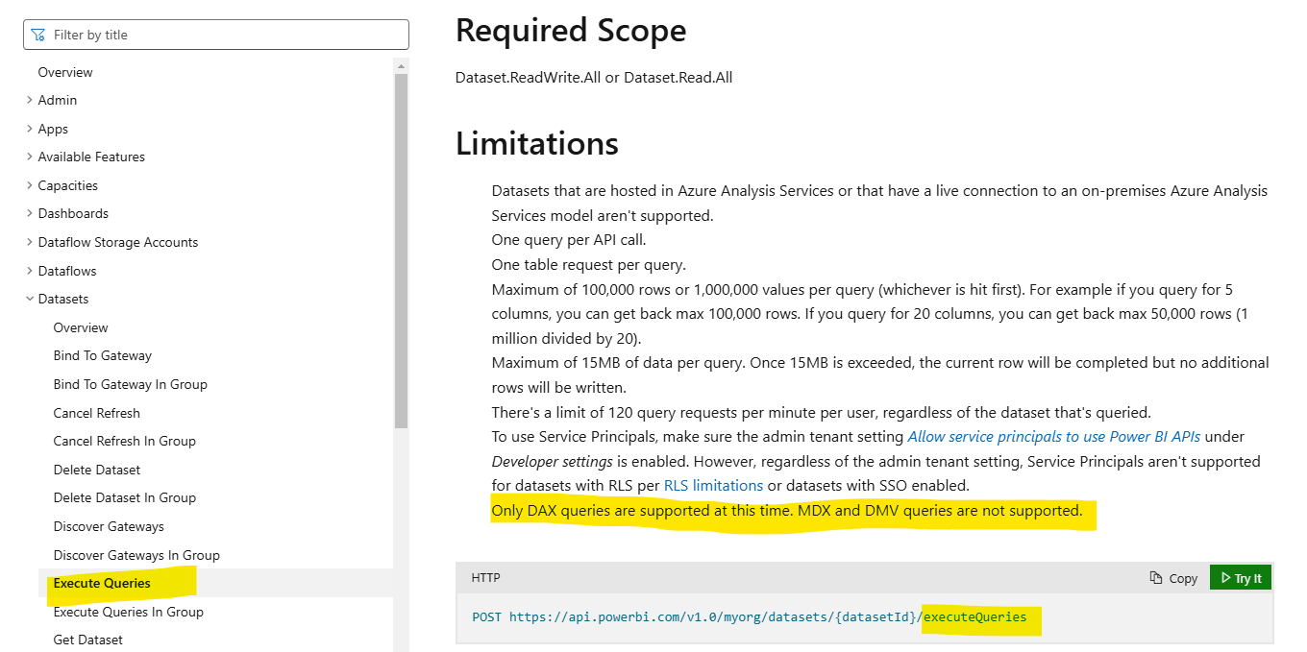The image size is (1307, 652).
Task: Click the Limitations heading
Action: (x=537, y=143)
